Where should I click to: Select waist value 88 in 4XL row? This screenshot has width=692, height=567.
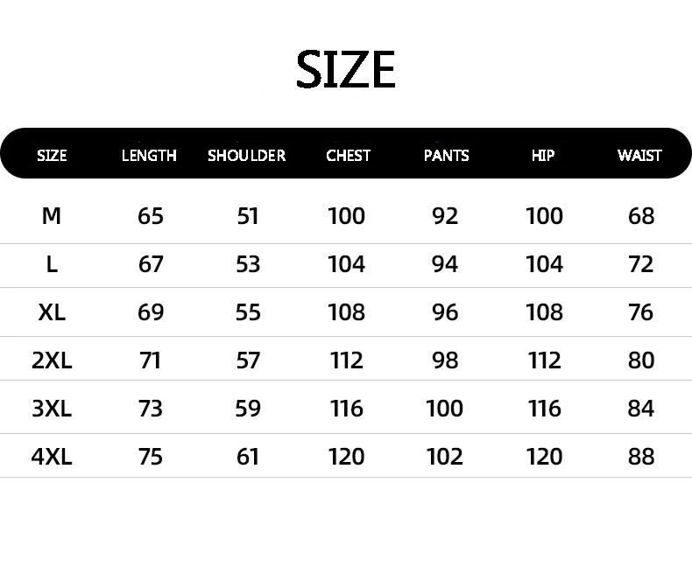coord(641,456)
